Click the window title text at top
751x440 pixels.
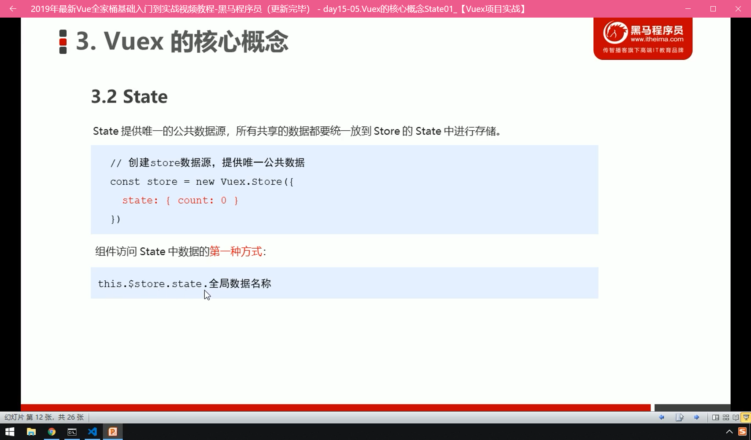pyautogui.click(x=279, y=9)
